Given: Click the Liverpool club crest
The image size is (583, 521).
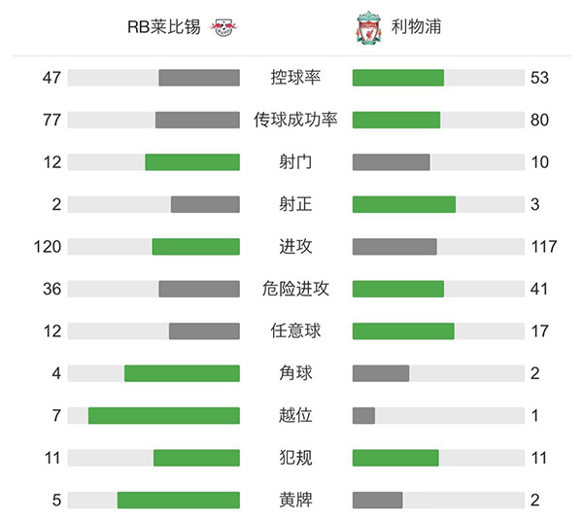Looking at the screenshot, I should coord(366,27).
